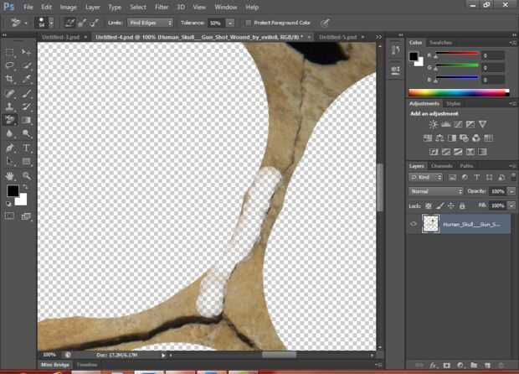Select the Quick Selection tool
The image size is (519, 374).
click(26, 65)
